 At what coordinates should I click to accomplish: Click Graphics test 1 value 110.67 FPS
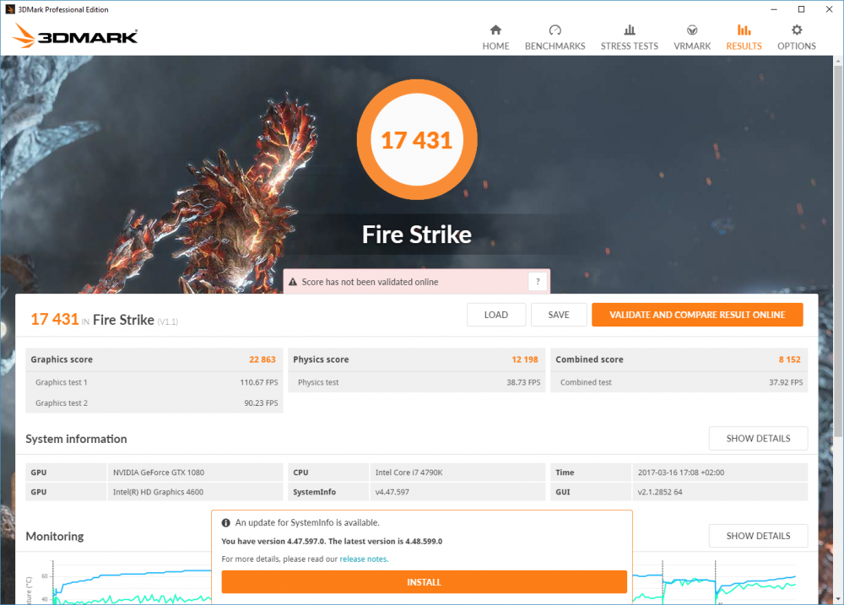pyautogui.click(x=259, y=382)
